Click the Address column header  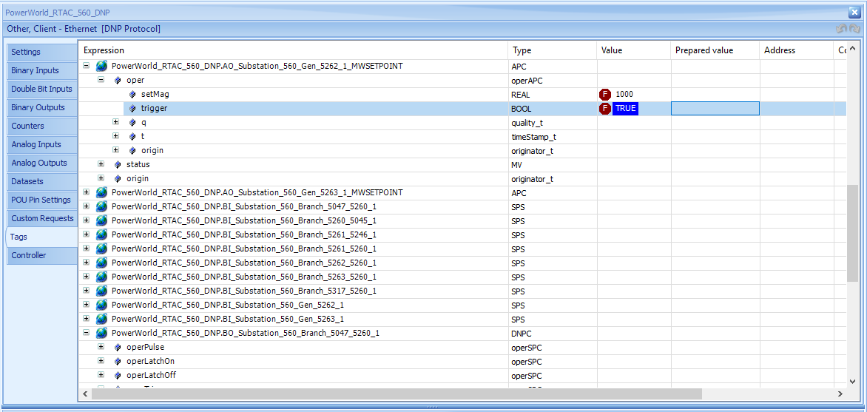796,50
